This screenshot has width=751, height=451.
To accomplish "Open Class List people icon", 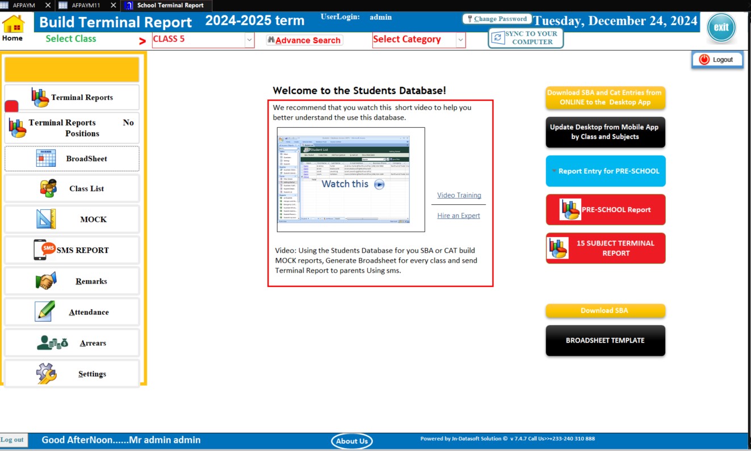I will coord(48,188).
